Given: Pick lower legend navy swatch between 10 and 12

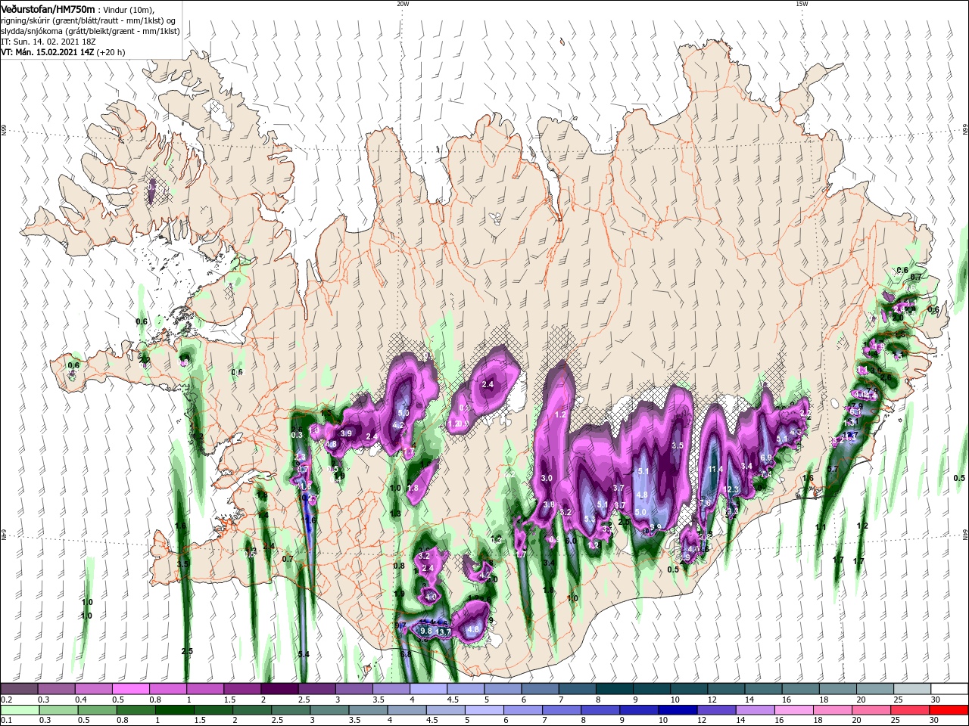Looking at the screenshot, I should (x=678, y=710).
